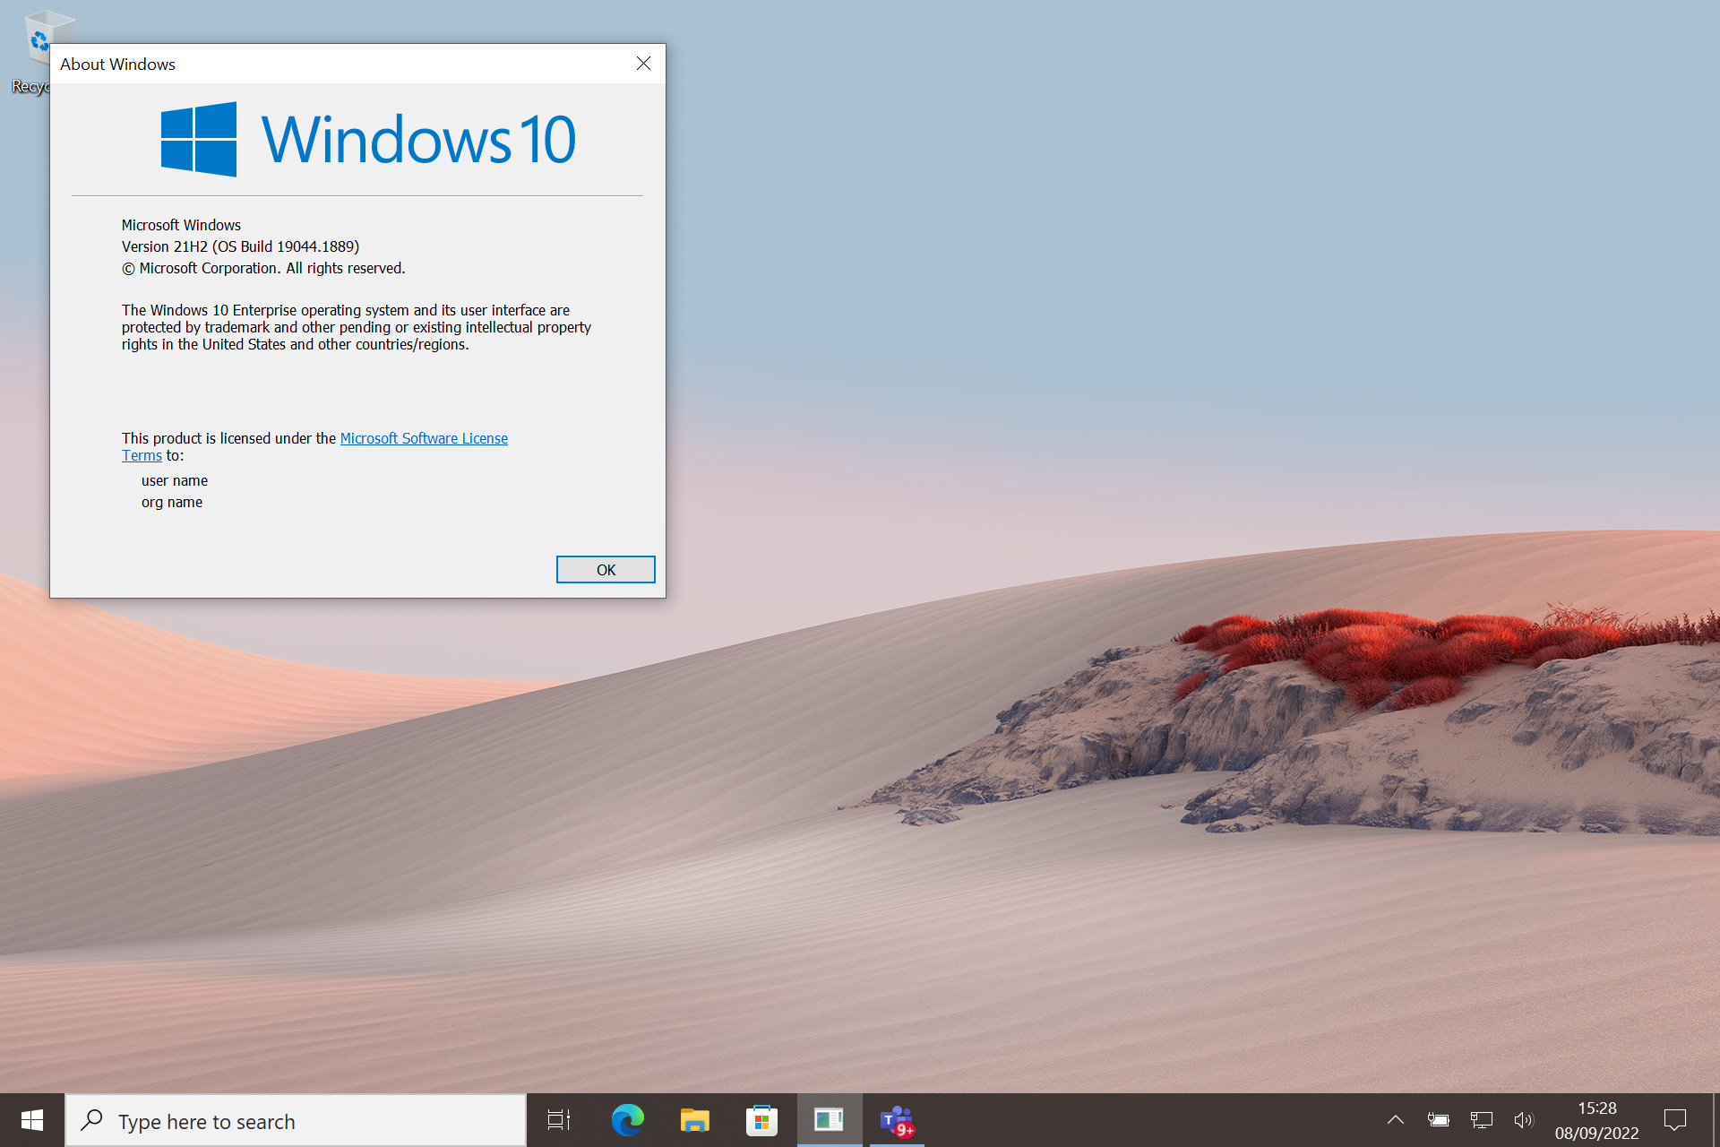Open the volume slider from the tray
Screen dimensions: 1720x1147
pyautogui.click(x=1524, y=1119)
